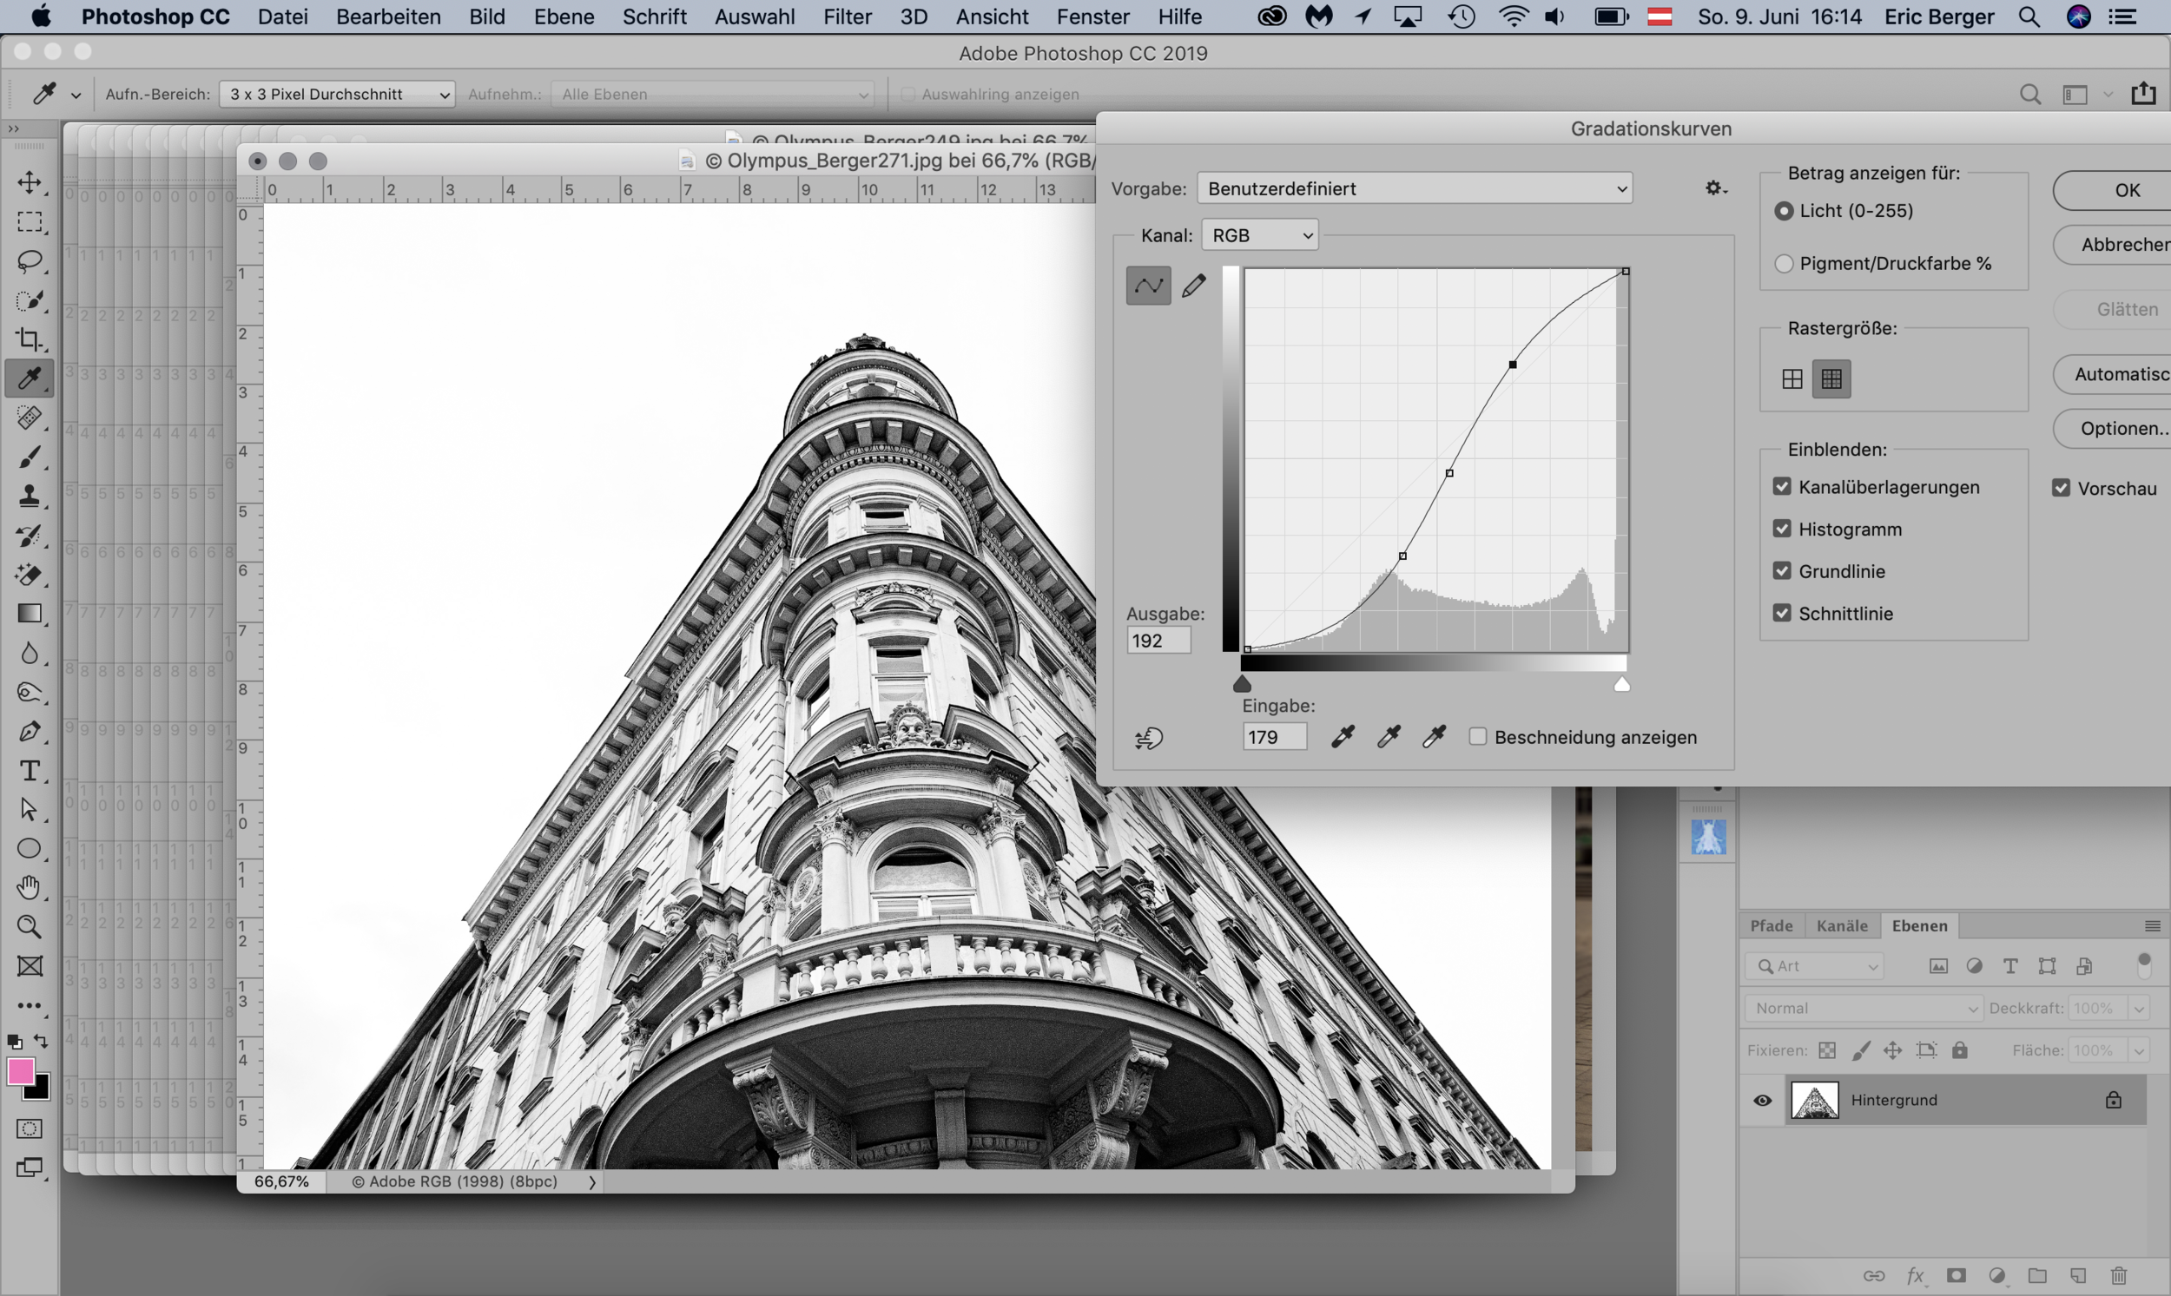This screenshot has width=2171, height=1296.
Task: Choose the pencil draw-curve icon
Action: pos(1193,286)
